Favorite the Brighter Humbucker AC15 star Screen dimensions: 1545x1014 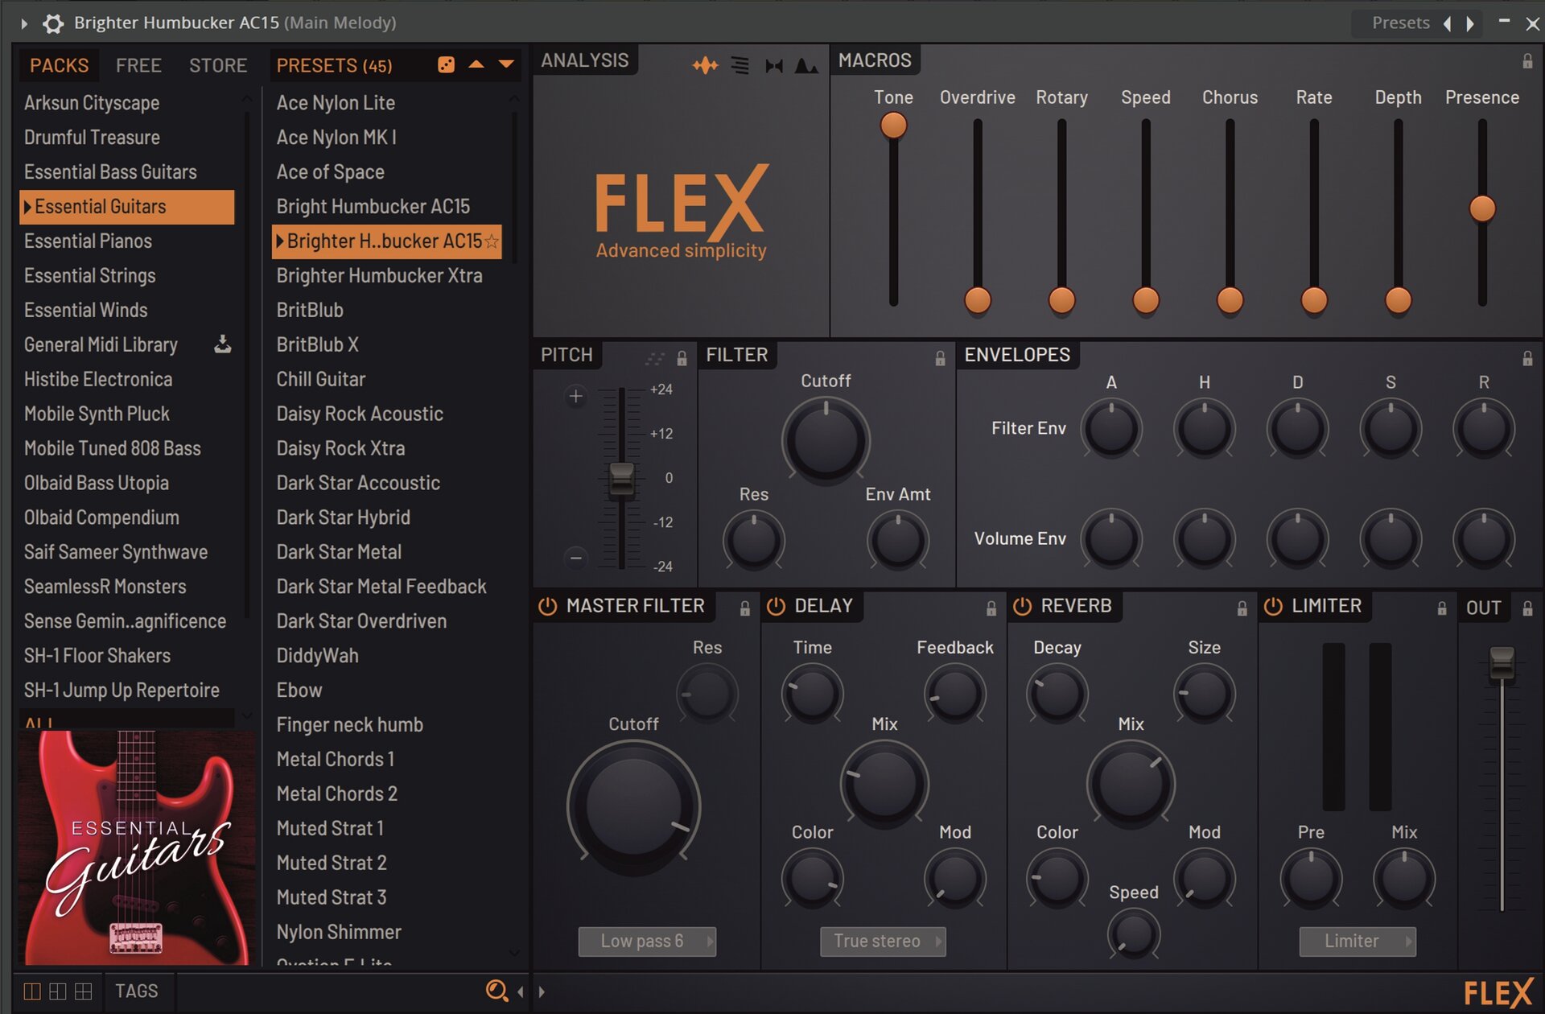(x=492, y=241)
